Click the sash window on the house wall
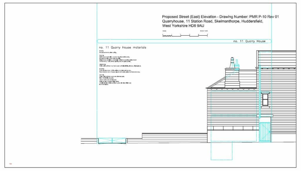This screenshot has height=171, width=301. pyautogui.click(x=265, y=100)
